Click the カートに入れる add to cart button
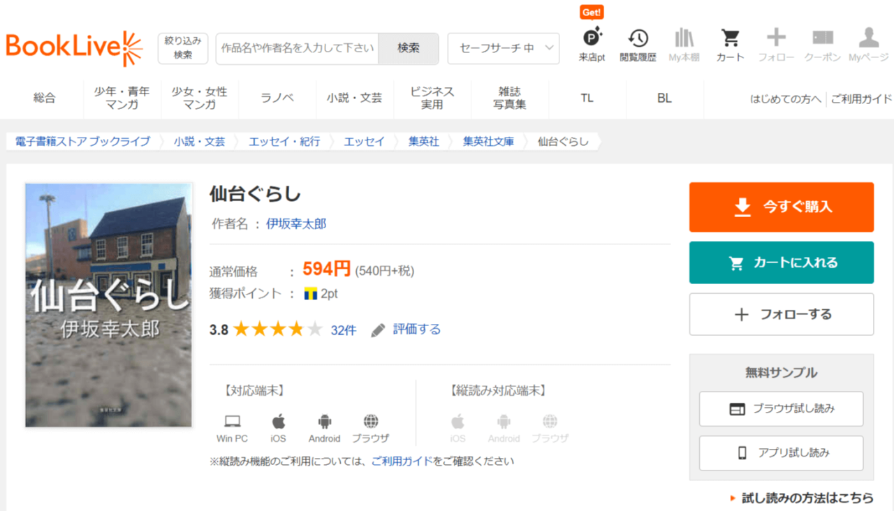 782,262
